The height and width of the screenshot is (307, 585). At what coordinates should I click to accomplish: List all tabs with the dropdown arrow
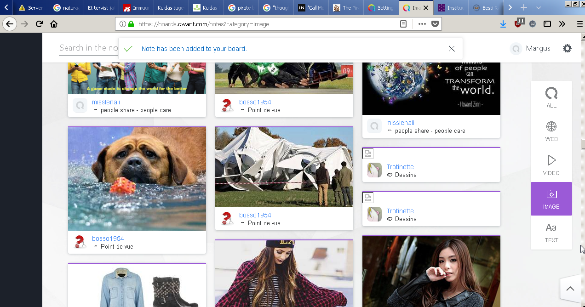coord(539,8)
